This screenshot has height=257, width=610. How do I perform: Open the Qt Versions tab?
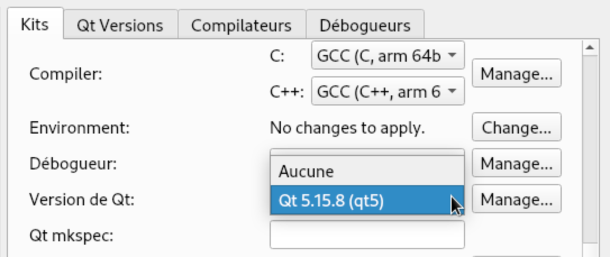point(120,26)
